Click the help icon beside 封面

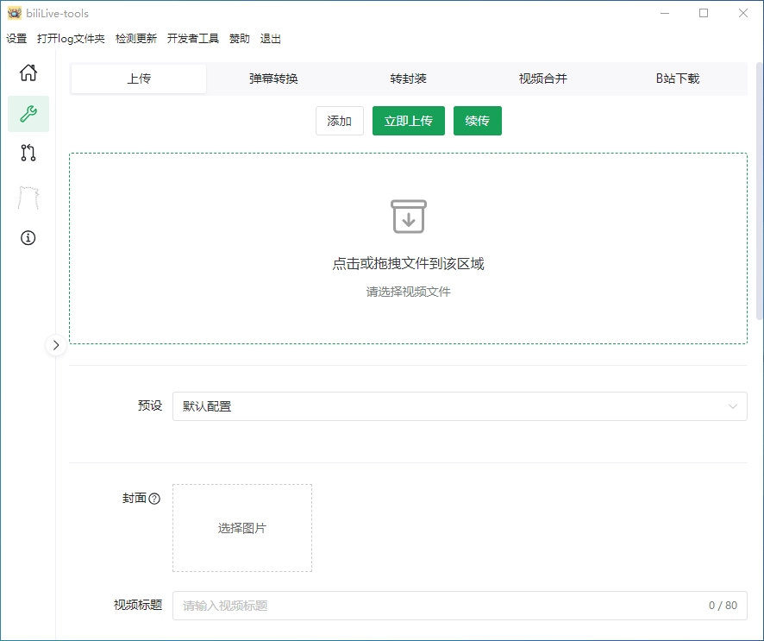click(x=154, y=499)
